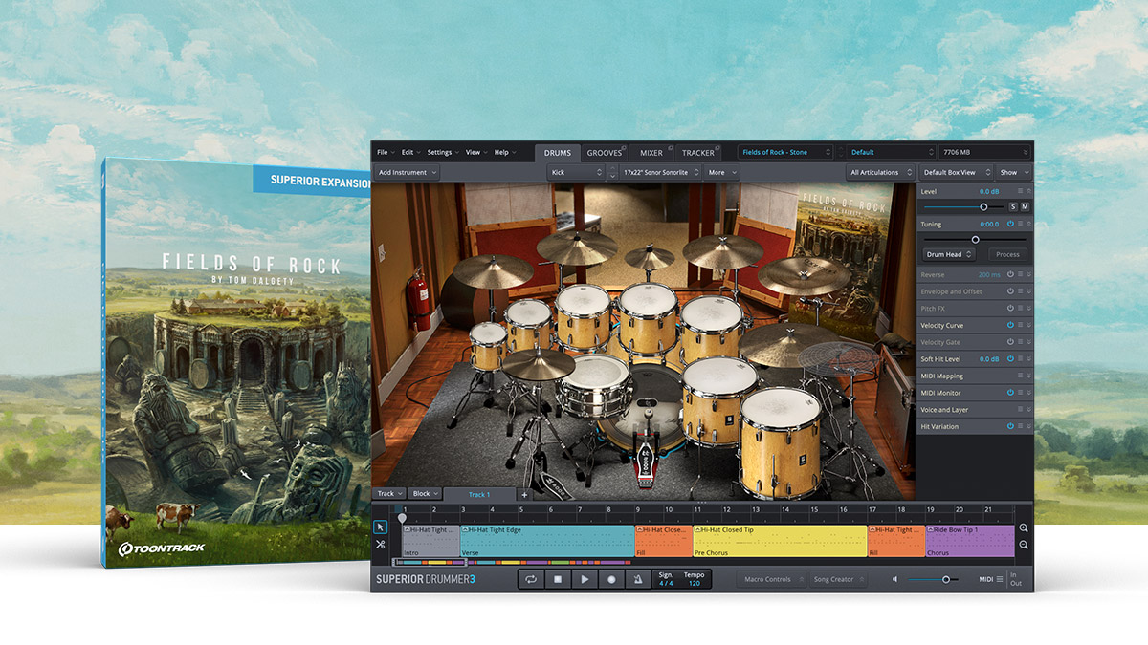Select the scissors cut tool
This screenshot has width=1148, height=645.
click(380, 545)
